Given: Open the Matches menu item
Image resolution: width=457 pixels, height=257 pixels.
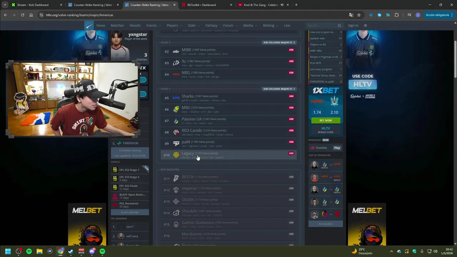Looking at the screenshot, I should point(117,25).
